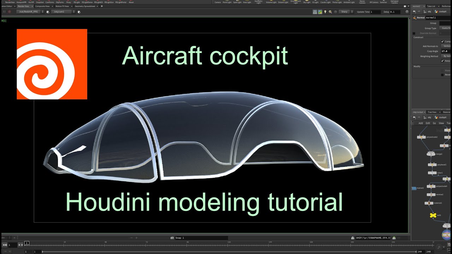This screenshot has width=452, height=254.
Task: Click the camera chooser icon beside /obj/cam1
Action: [x=79, y=12]
